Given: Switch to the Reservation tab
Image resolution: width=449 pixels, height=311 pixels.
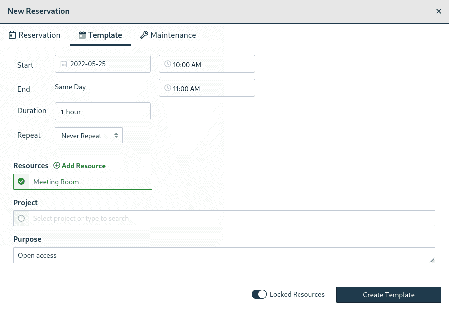Looking at the screenshot, I should tap(39, 35).
